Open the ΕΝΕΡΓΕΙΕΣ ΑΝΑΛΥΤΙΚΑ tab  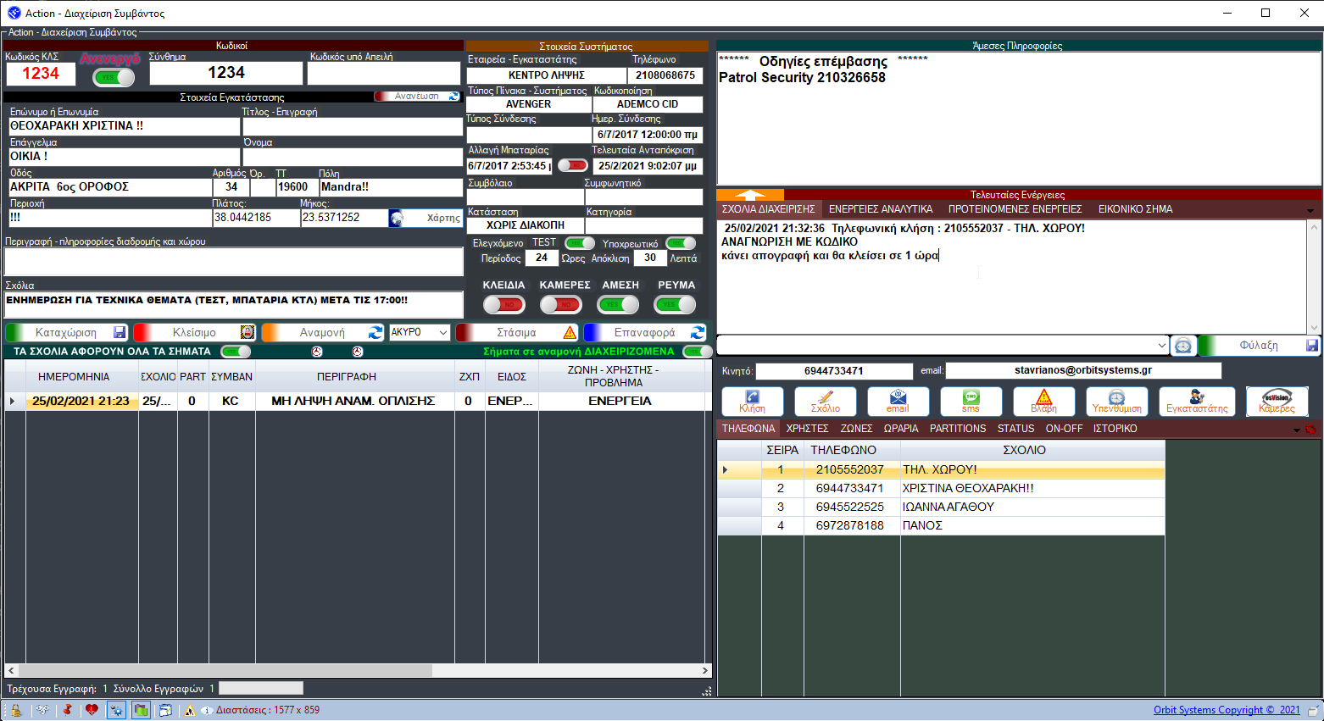[x=881, y=209]
